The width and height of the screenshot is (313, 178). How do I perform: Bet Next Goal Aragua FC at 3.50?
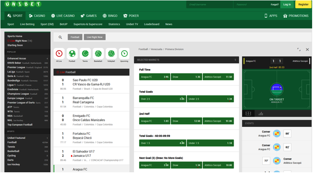point(154,165)
